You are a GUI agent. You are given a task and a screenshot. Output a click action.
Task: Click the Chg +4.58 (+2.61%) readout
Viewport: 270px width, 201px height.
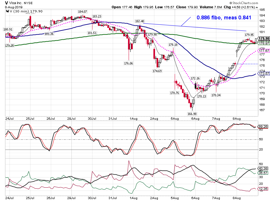pos(239,7)
